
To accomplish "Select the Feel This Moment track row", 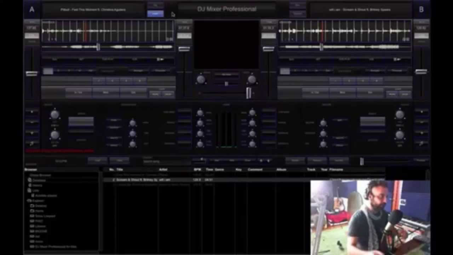I will (244, 175).
